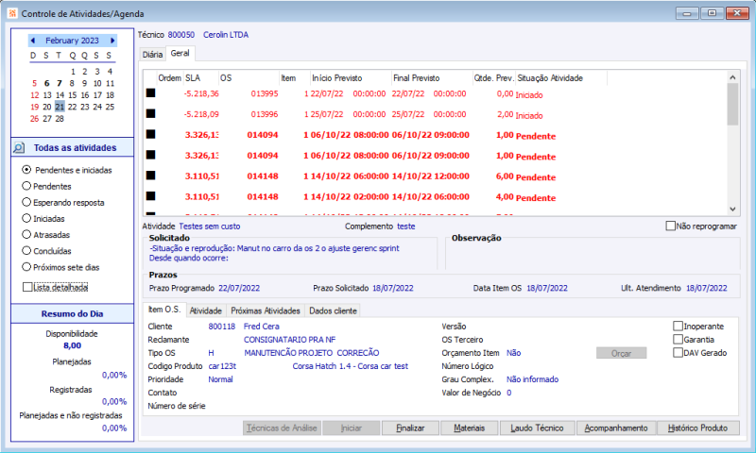756x453 pixels.
Task: Toggle the Lista detalhada checkbox
Action: (27, 286)
